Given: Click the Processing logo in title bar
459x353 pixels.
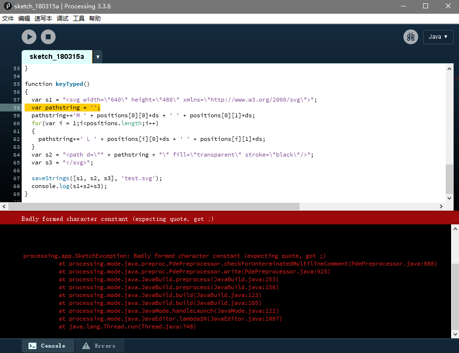Looking at the screenshot, I should [7, 6].
